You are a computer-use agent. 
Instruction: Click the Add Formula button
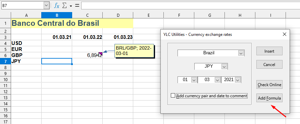pos(269,98)
